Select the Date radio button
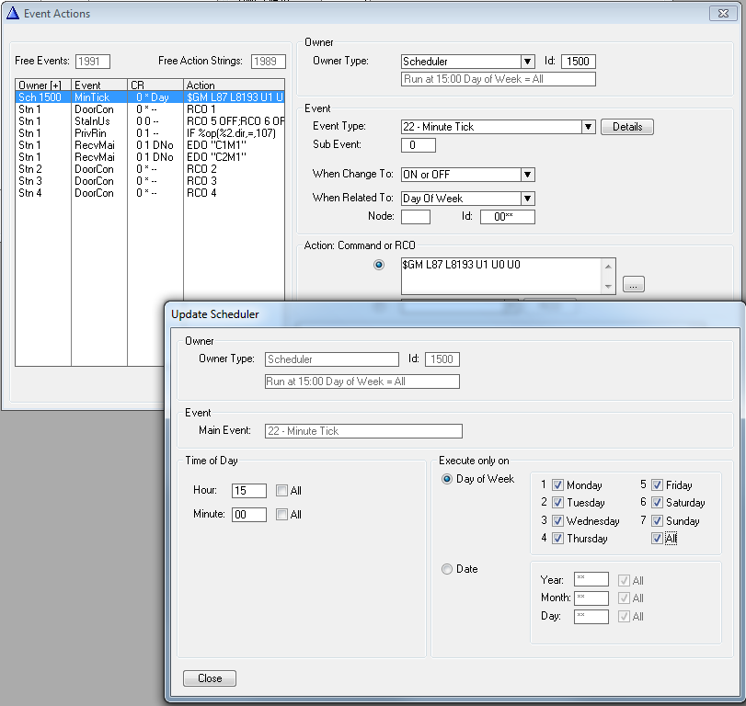Image resolution: width=746 pixels, height=706 pixels. click(448, 569)
